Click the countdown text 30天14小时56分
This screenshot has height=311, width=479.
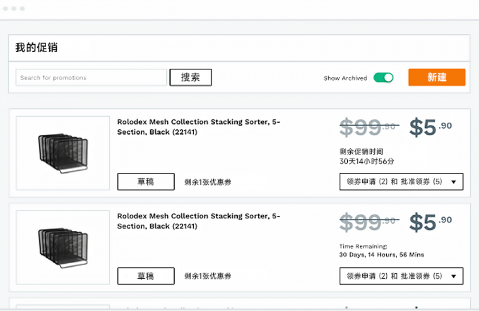(367, 161)
